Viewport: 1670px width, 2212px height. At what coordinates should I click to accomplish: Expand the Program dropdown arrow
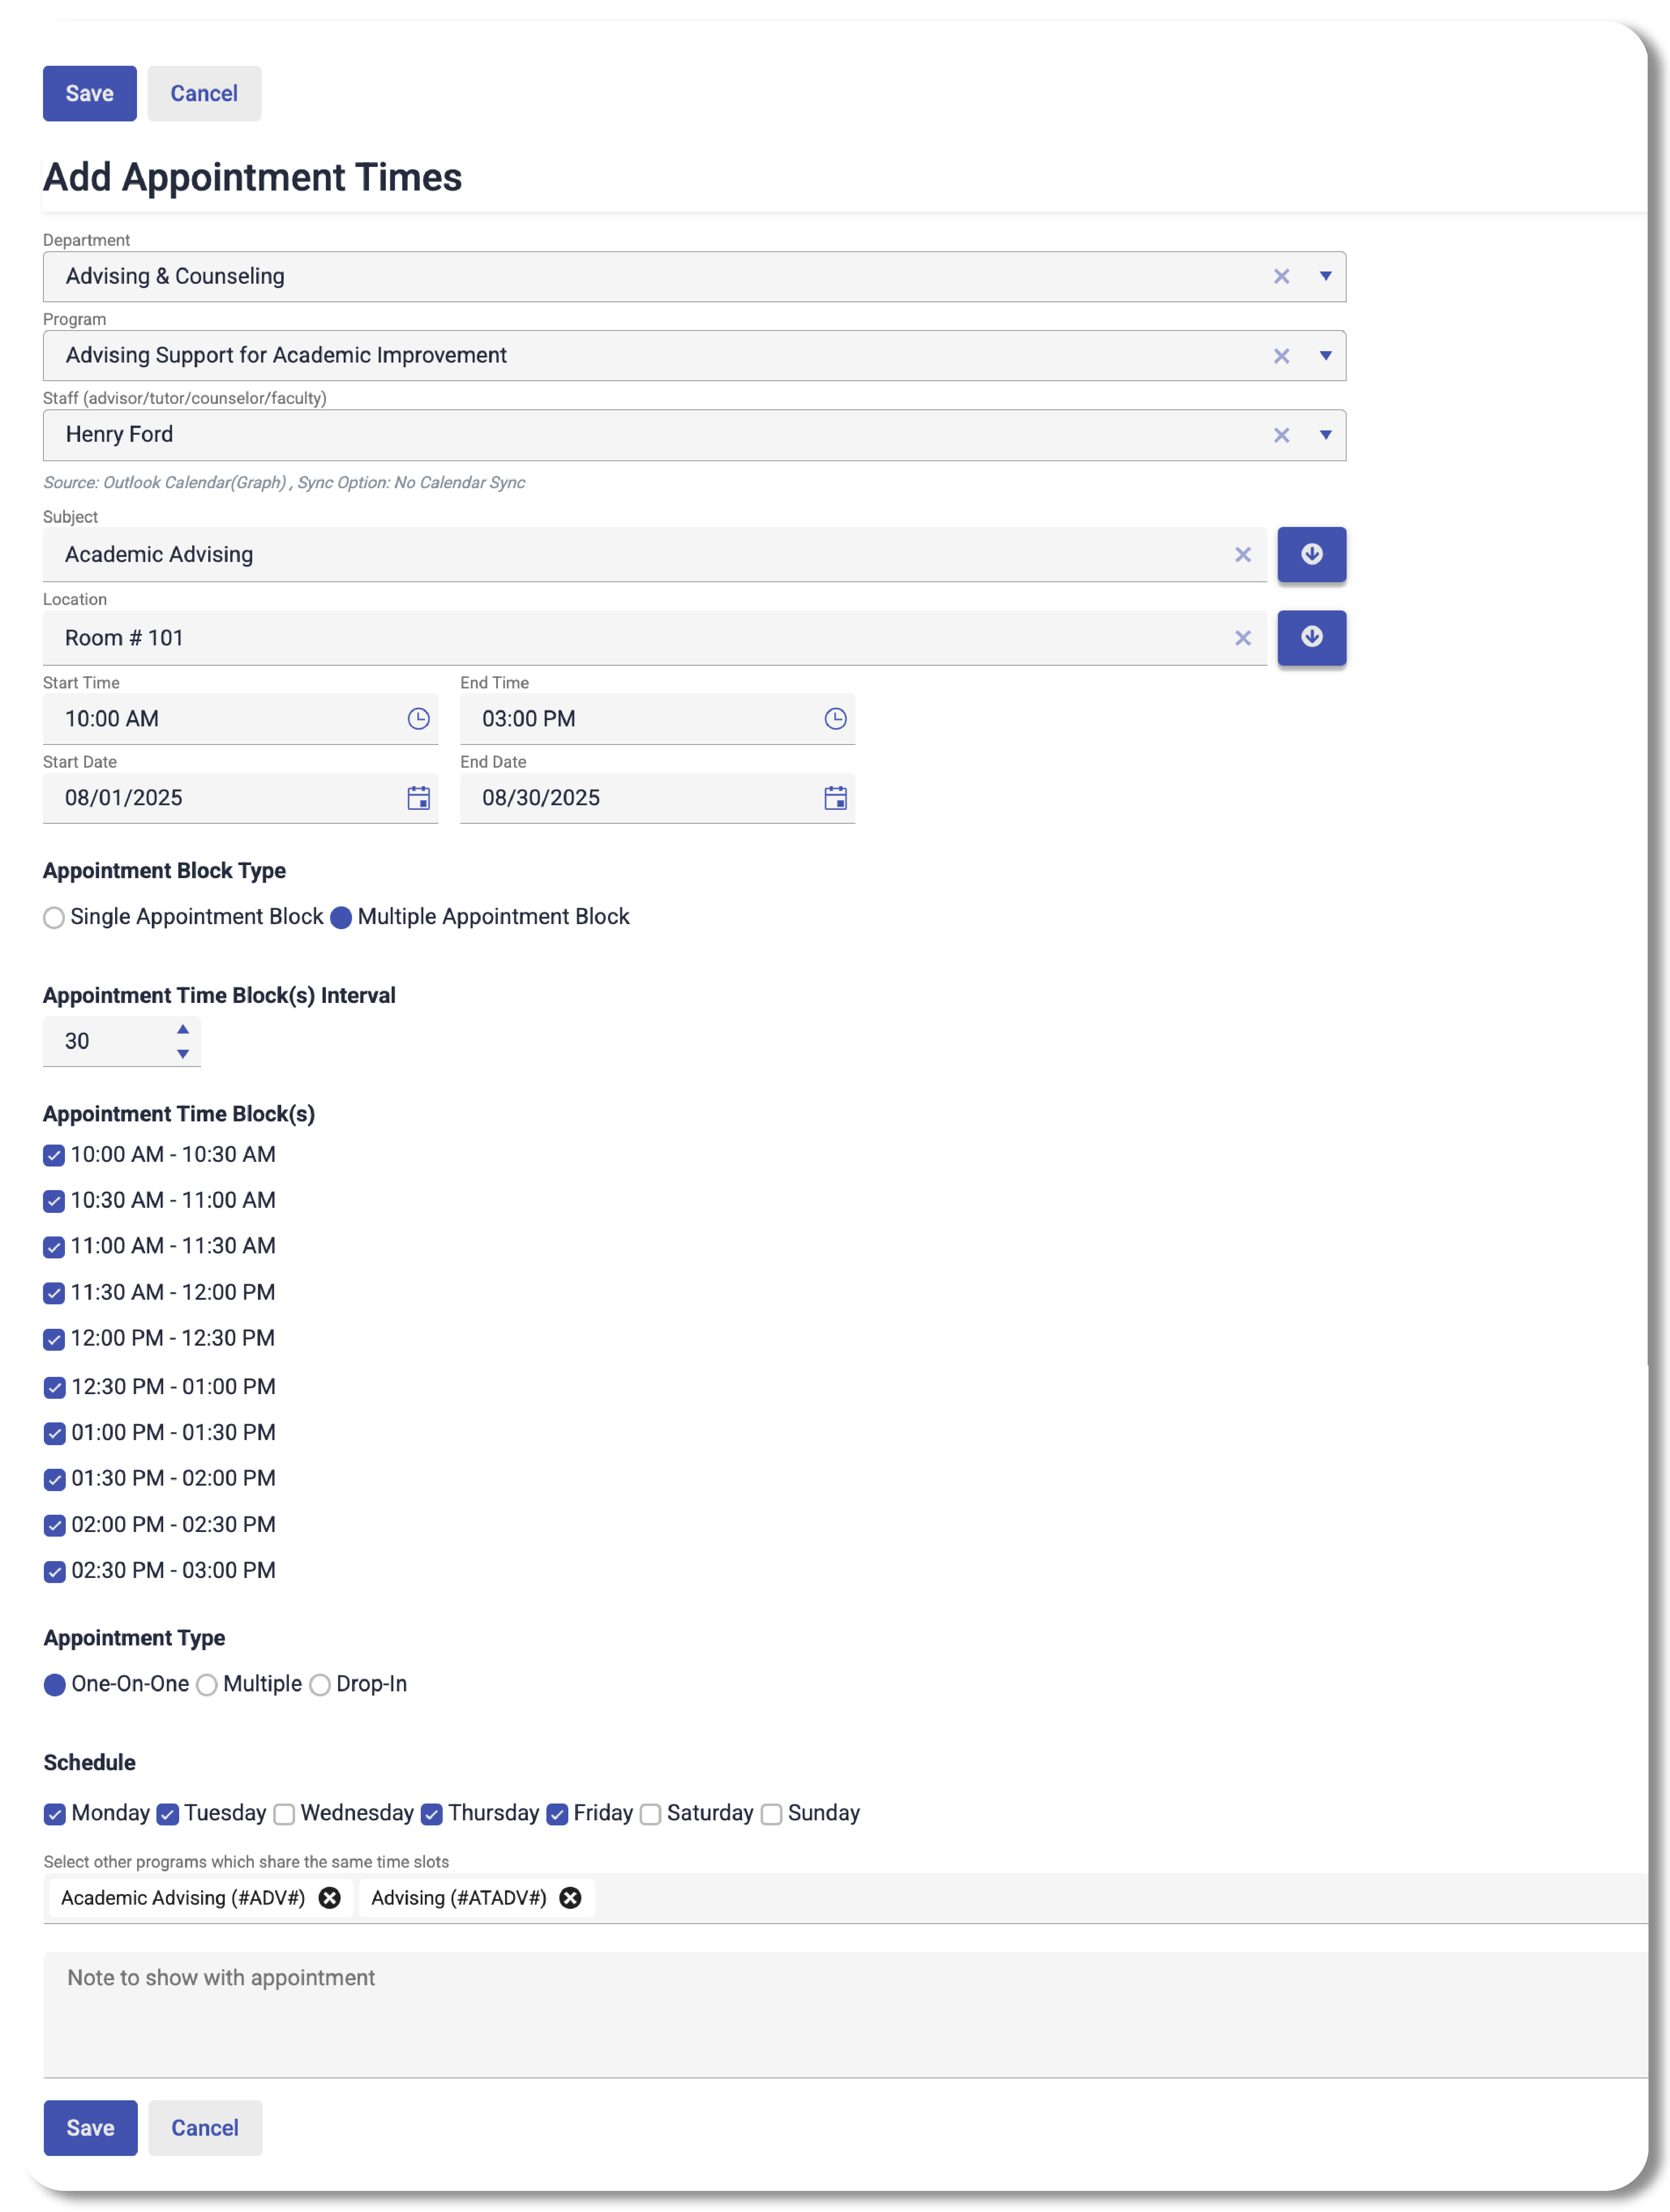(x=1325, y=355)
